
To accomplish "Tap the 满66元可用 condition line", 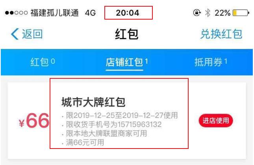I will (85, 143).
